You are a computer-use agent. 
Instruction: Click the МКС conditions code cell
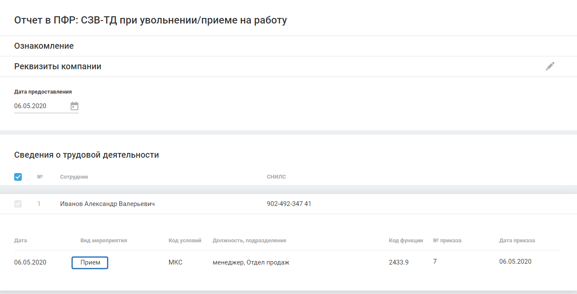click(175, 262)
